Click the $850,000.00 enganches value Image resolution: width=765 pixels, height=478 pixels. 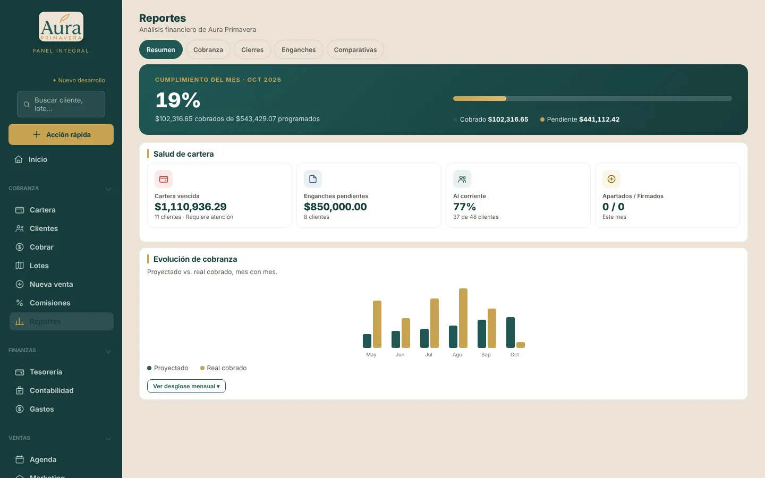(x=335, y=207)
